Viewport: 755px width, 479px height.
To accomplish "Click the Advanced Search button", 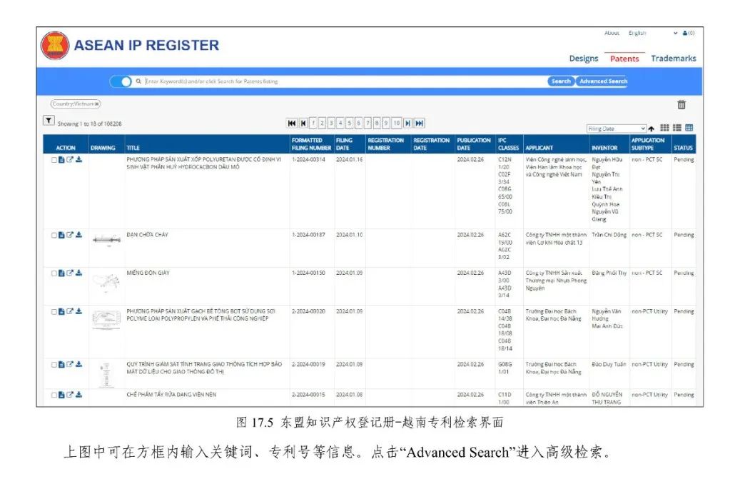I will point(602,81).
